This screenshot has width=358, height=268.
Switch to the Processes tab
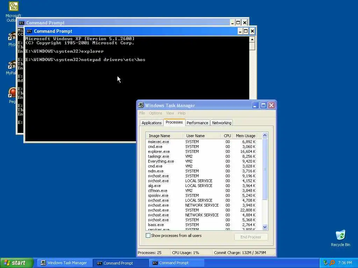coord(174,122)
